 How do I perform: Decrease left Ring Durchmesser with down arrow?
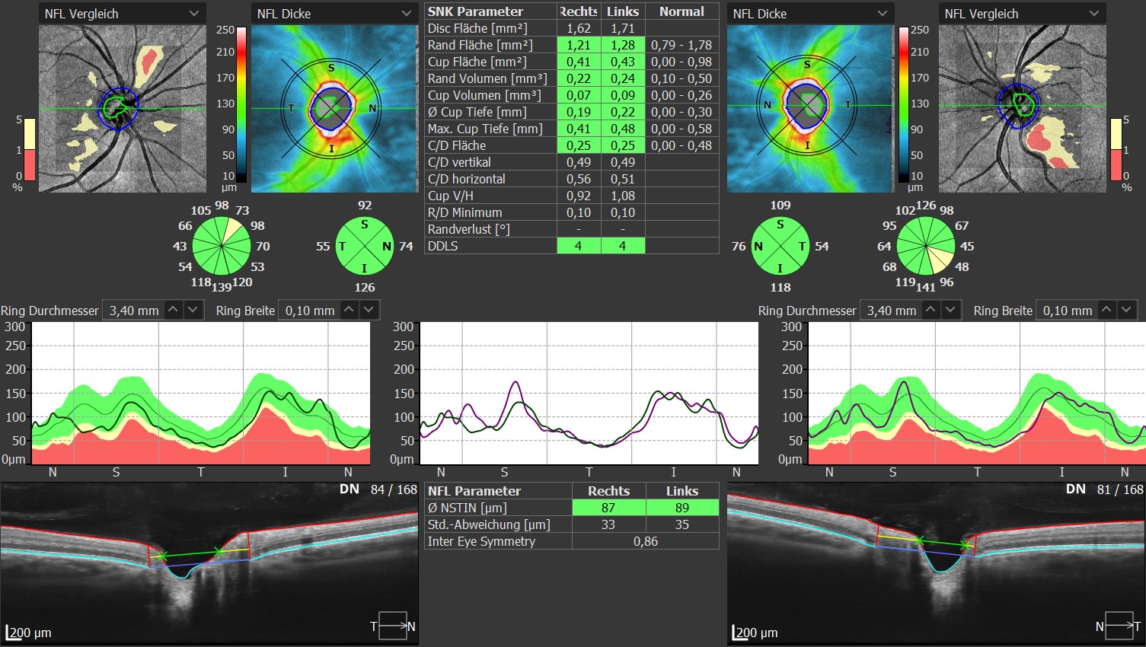pyautogui.click(x=193, y=310)
